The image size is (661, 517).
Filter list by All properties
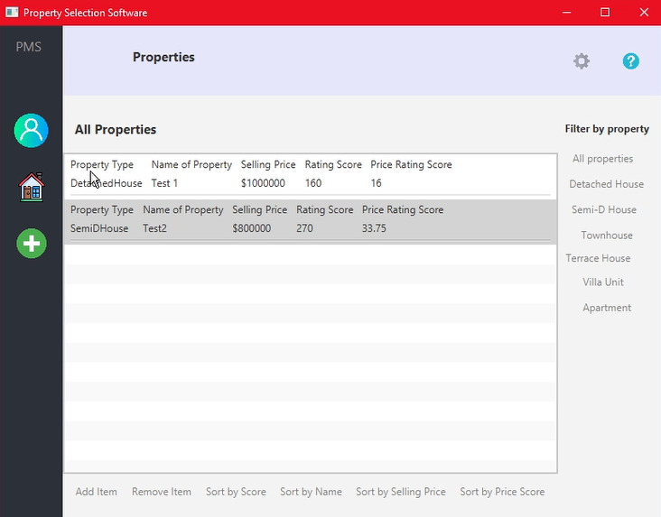602,159
